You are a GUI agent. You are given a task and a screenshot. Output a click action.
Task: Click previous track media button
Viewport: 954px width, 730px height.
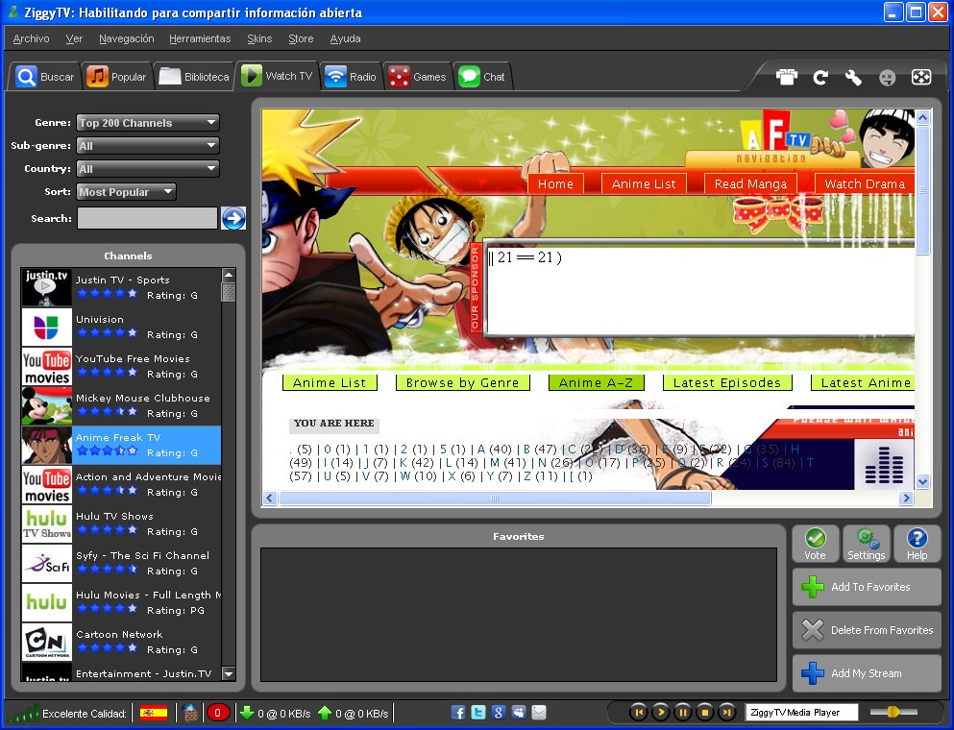click(x=638, y=712)
